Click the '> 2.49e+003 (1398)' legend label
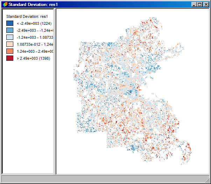 [x=33, y=58]
